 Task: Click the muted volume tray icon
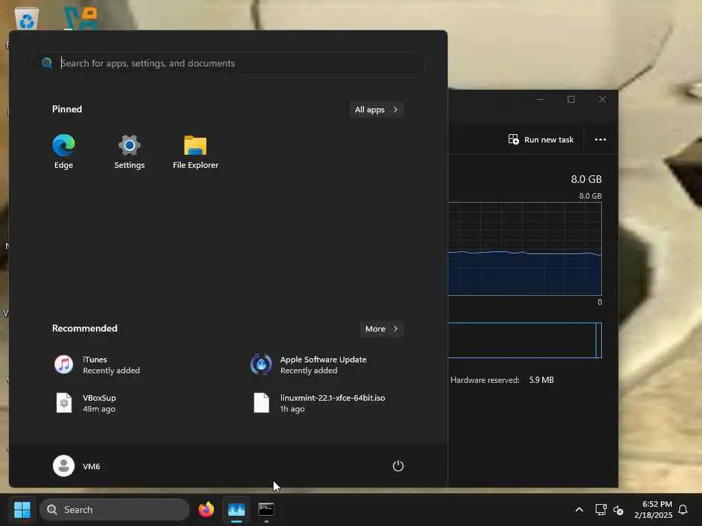618,510
